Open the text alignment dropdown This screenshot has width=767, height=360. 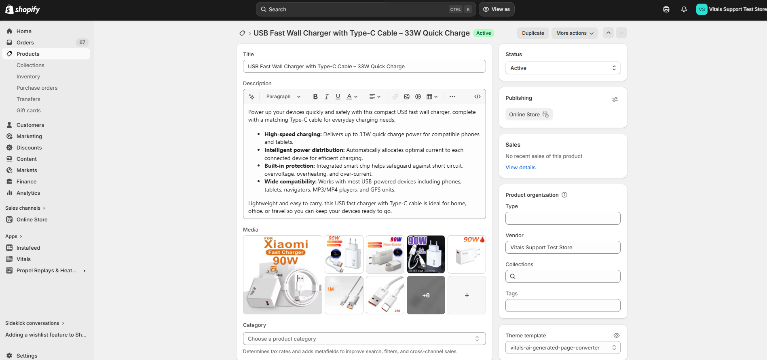(375, 97)
